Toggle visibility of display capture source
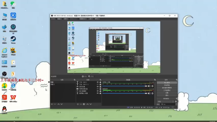The width and height of the screenshot is (217, 122). tap(98, 91)
